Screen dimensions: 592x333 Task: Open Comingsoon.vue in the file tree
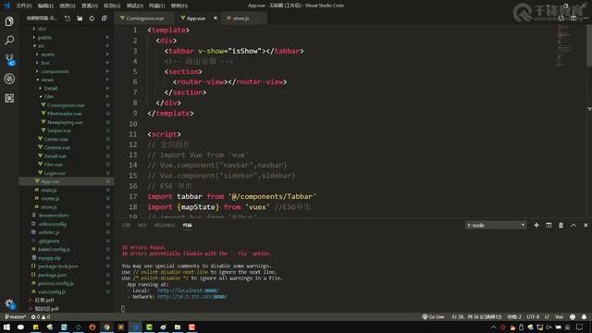(66, 105)
